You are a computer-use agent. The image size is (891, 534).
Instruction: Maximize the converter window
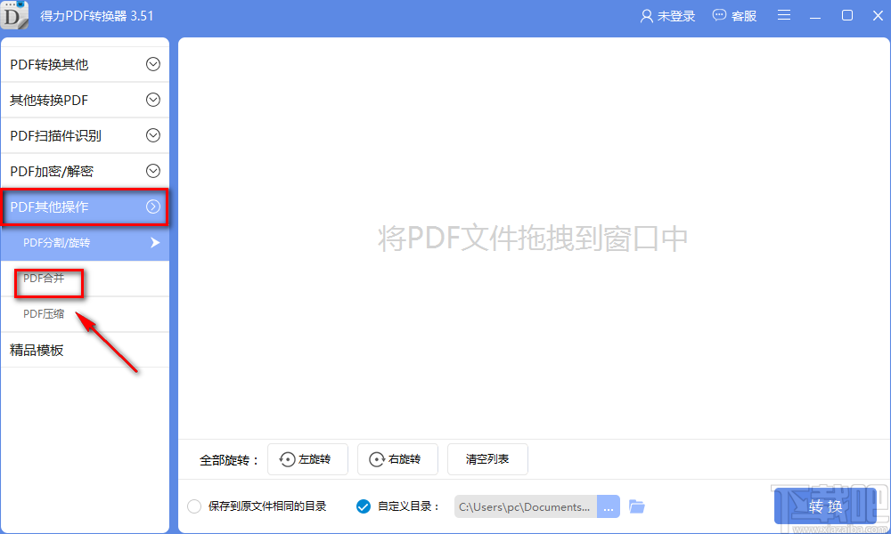(847, 15)
